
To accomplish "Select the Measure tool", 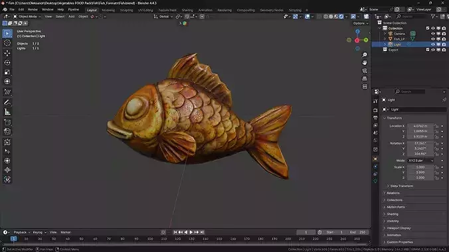I will coord(7,112).
